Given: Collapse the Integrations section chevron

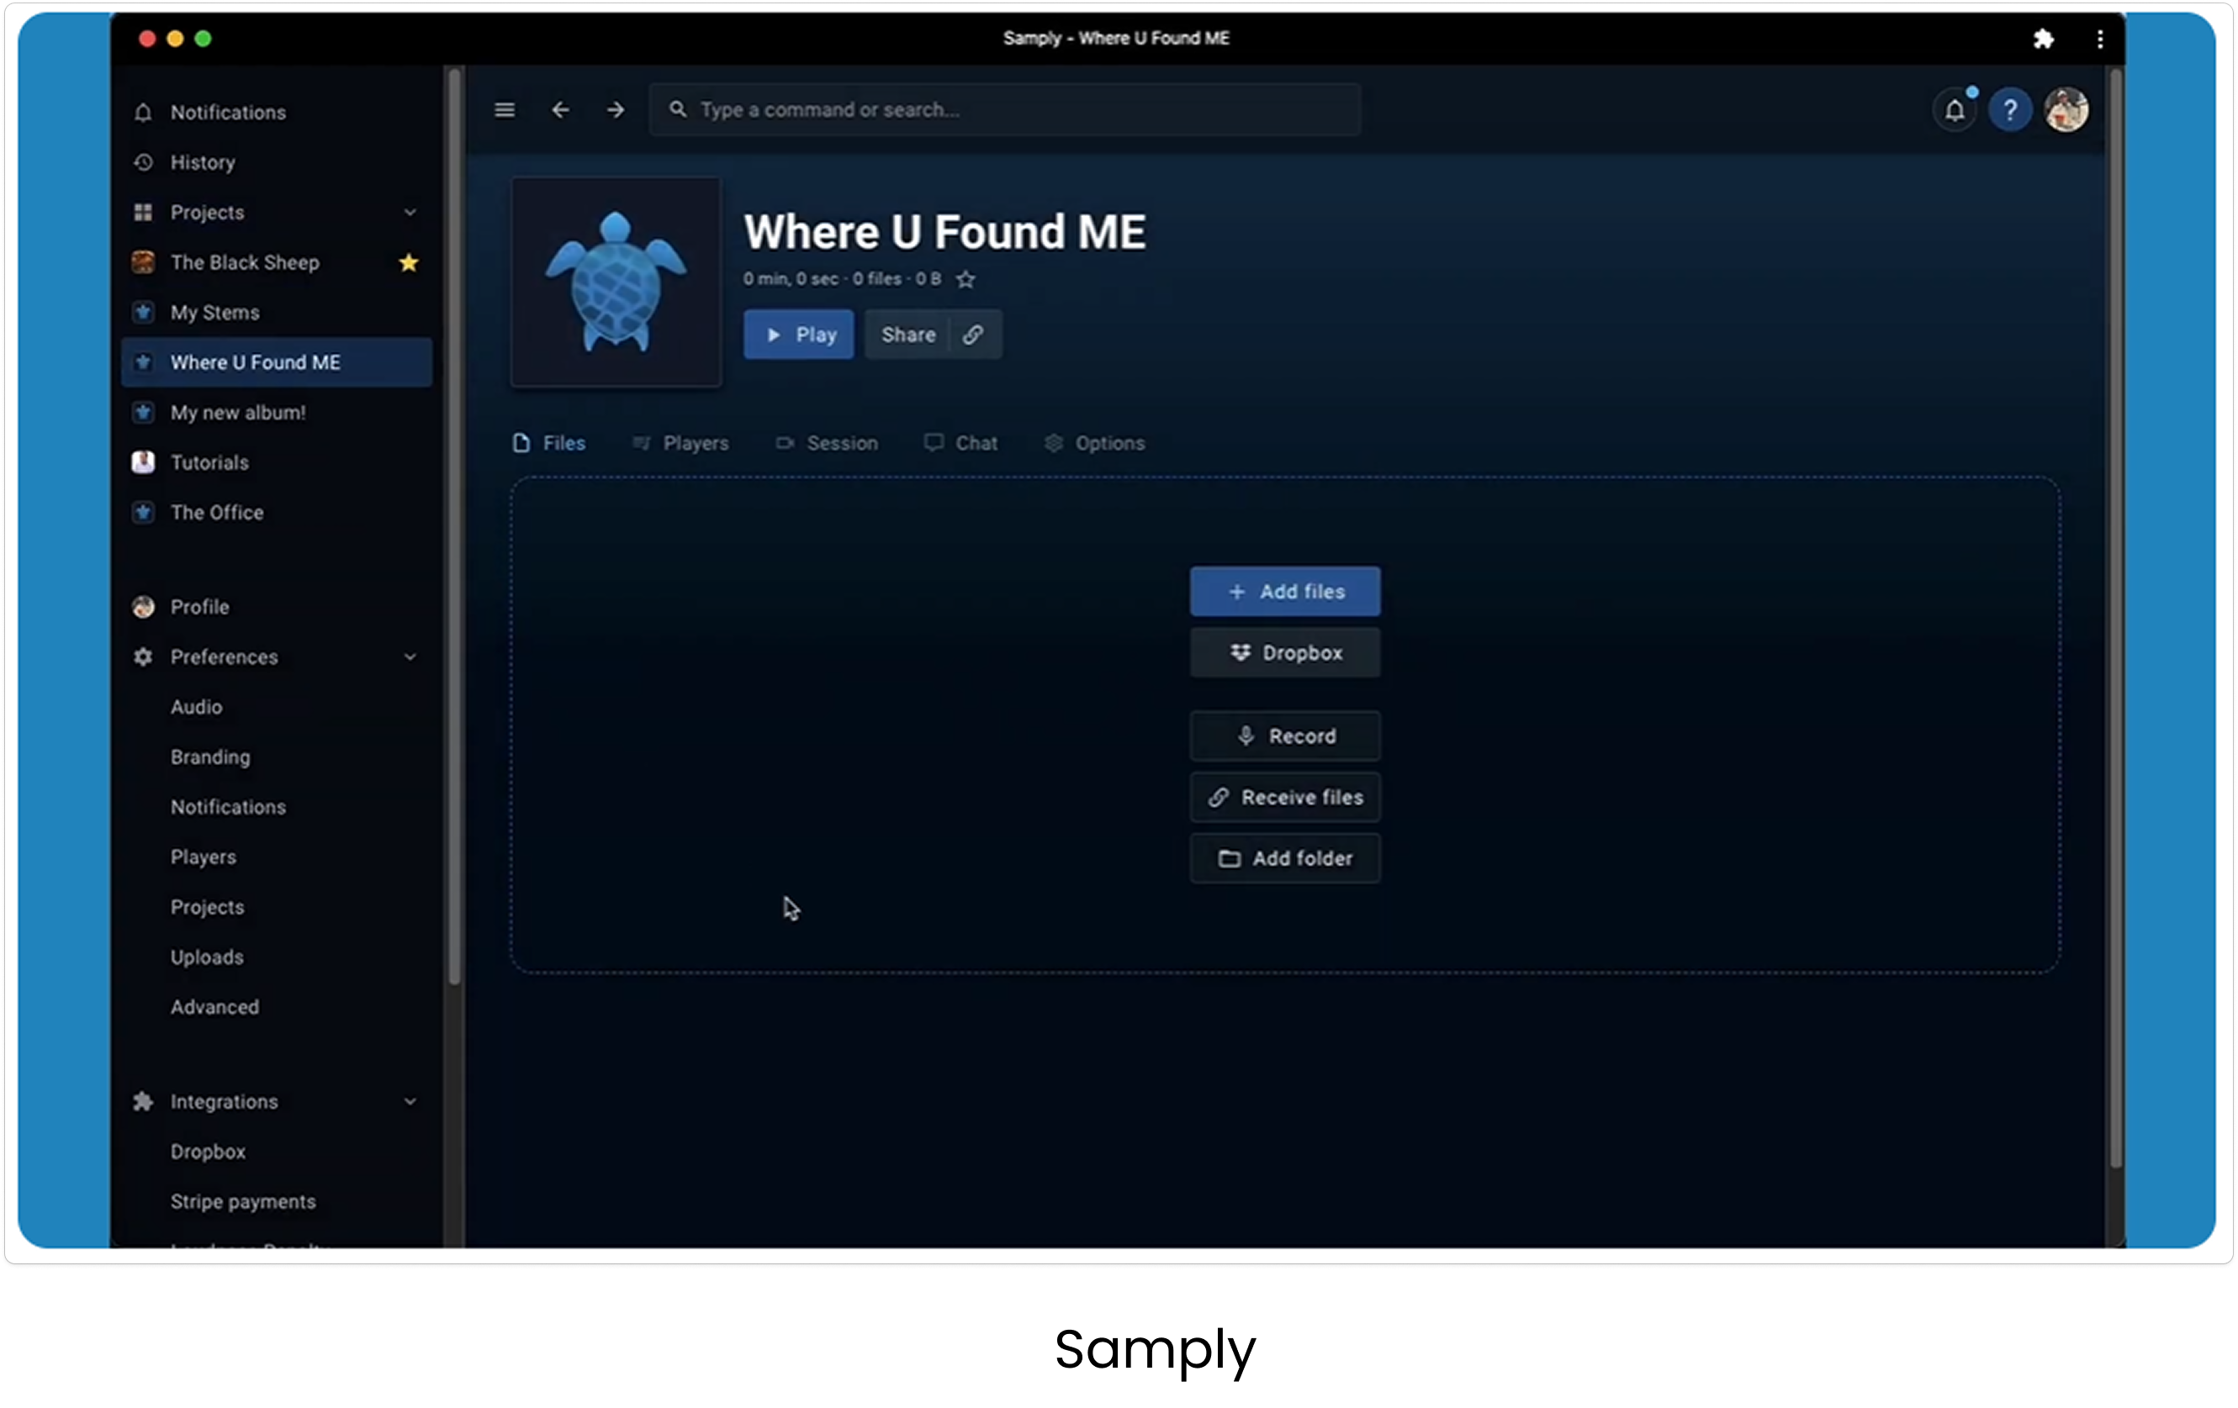Looking at the screenshot, I should pos(410,1101).
